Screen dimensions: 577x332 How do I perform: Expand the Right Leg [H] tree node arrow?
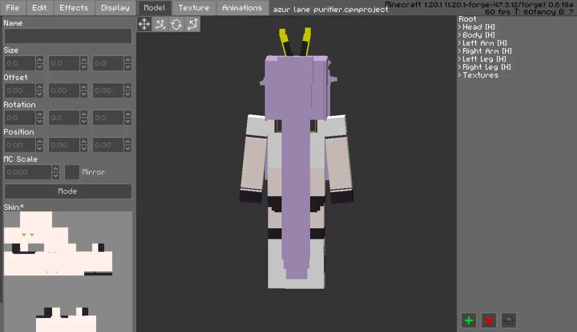click(460, 67)
